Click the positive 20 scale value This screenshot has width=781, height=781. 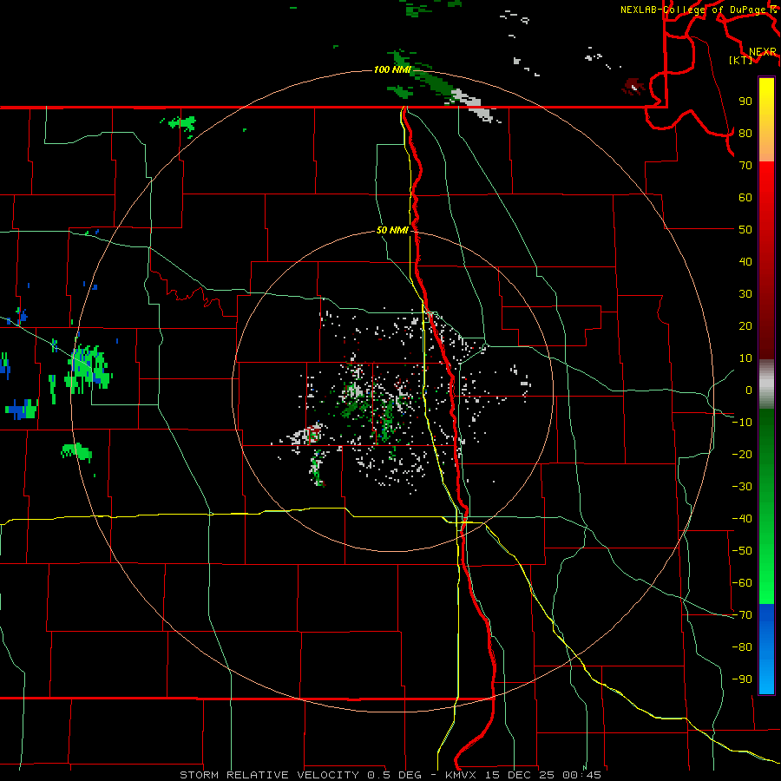pos(745,325)
